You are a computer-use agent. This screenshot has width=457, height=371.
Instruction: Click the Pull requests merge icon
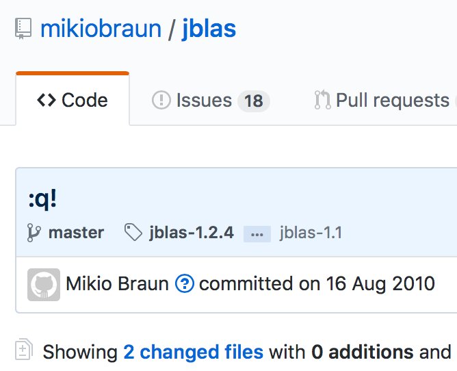(322, 101)
